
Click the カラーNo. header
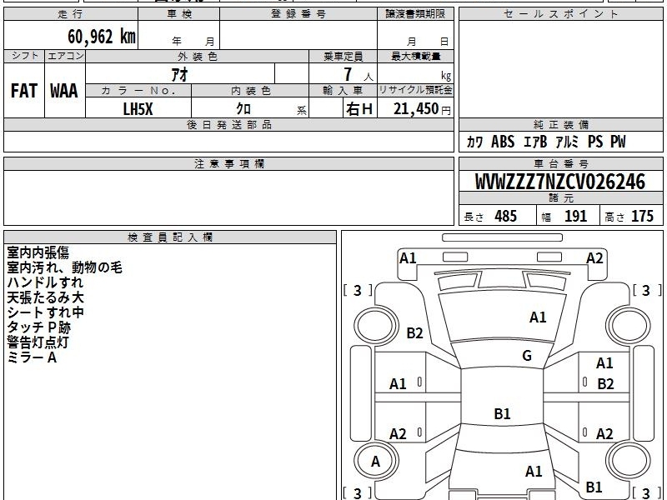[138, 91]
